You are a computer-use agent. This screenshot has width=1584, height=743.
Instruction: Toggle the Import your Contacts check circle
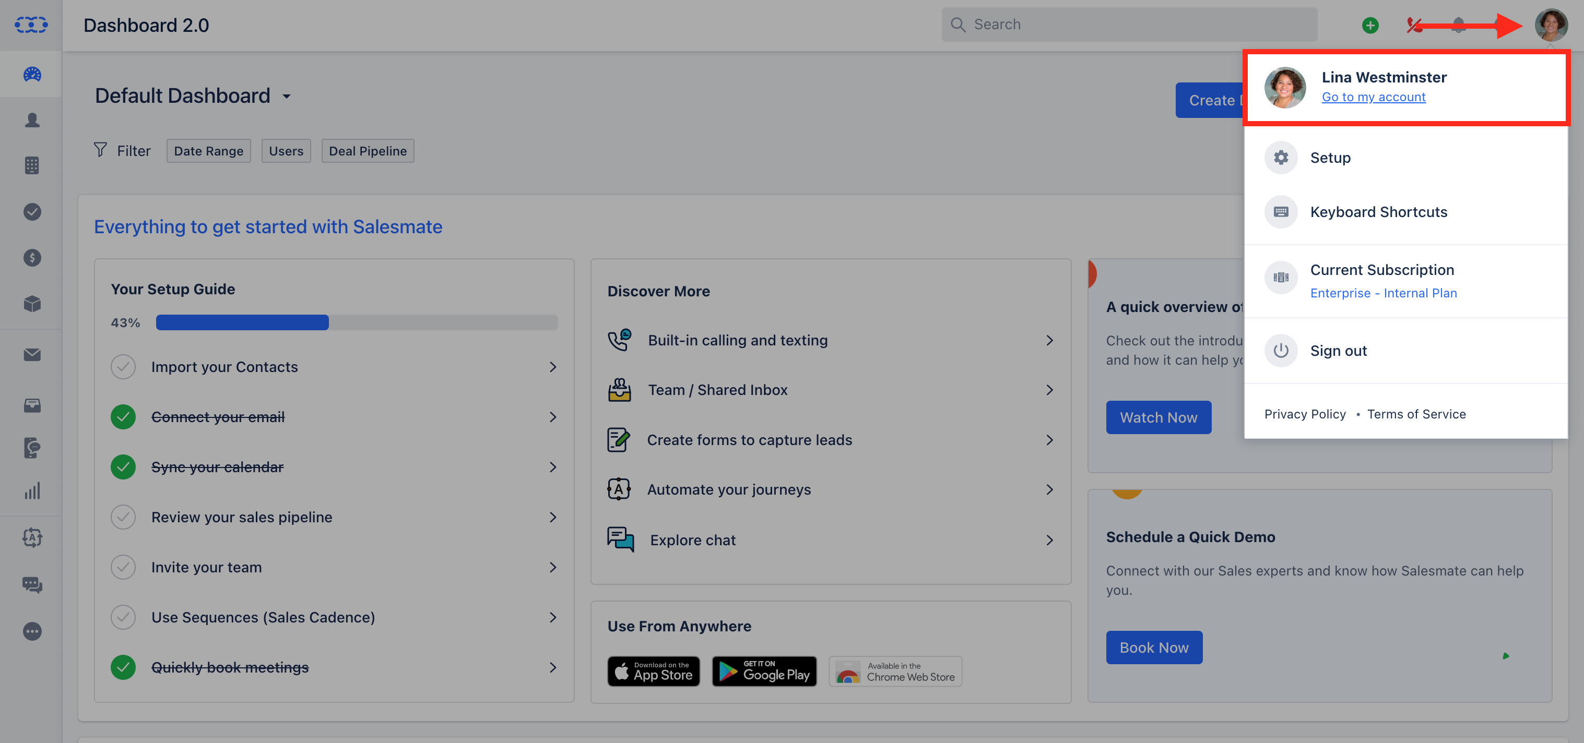[123, 367]
